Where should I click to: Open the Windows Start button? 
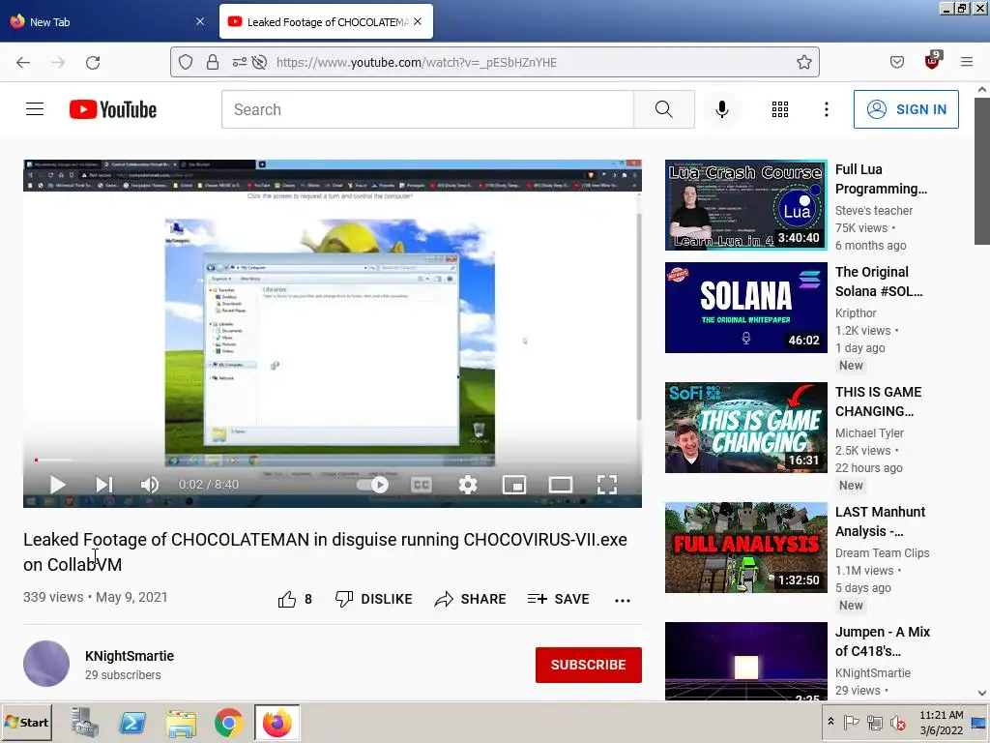26,722
